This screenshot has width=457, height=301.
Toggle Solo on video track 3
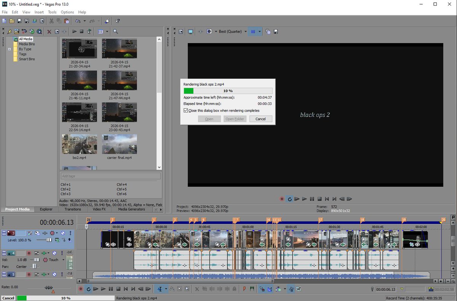[70, 233]
